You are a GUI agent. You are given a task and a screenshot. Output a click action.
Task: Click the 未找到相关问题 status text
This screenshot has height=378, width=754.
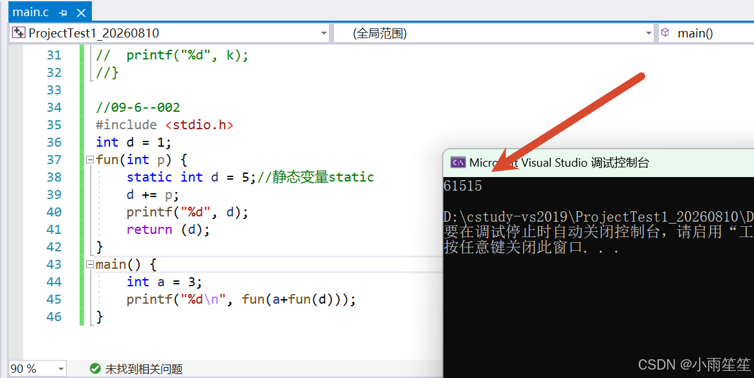tap(144, 369)
